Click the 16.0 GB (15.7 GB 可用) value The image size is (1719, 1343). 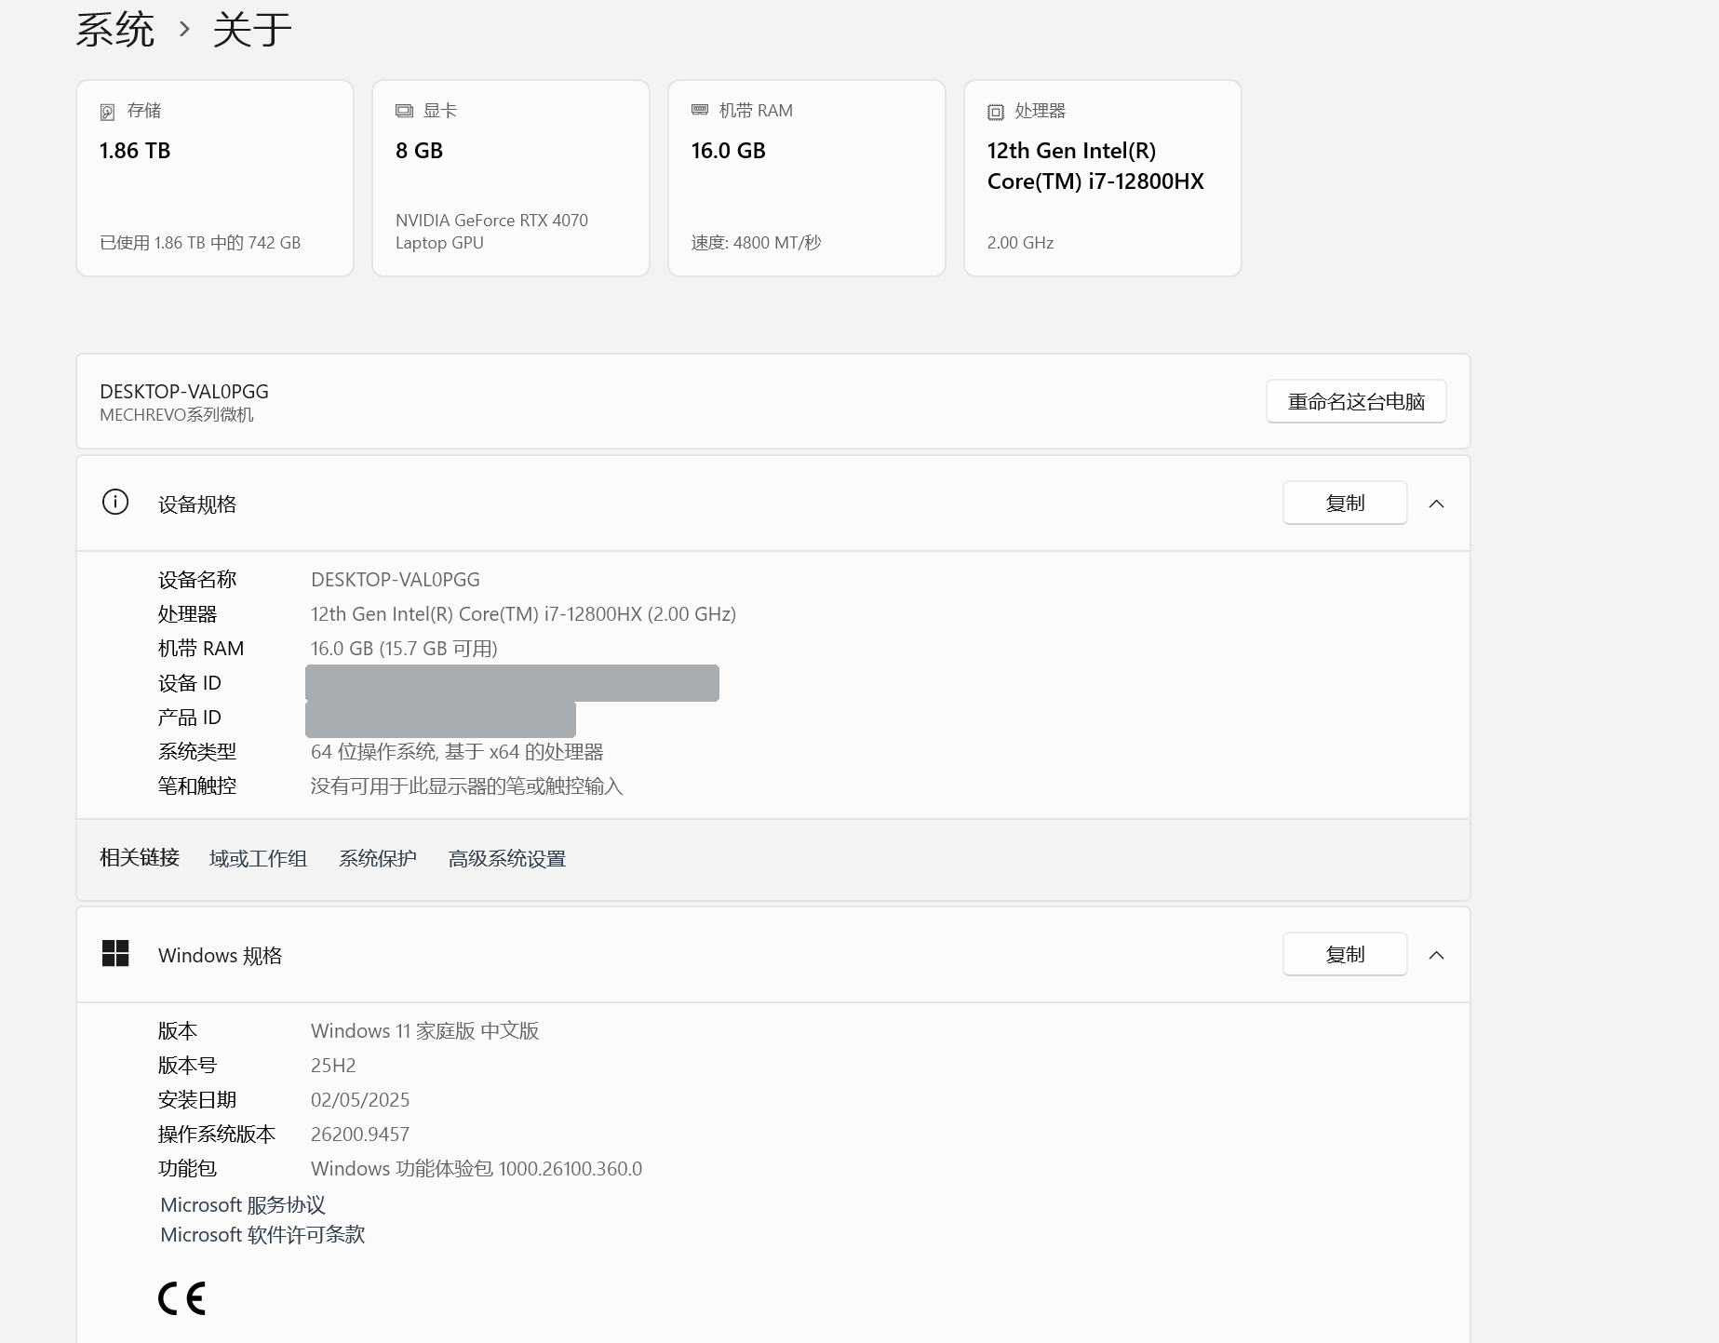tap(404, 649)
